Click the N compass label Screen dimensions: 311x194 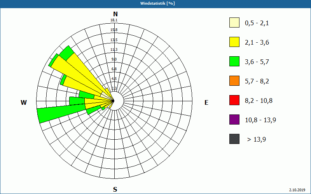[x=115, y=14]
